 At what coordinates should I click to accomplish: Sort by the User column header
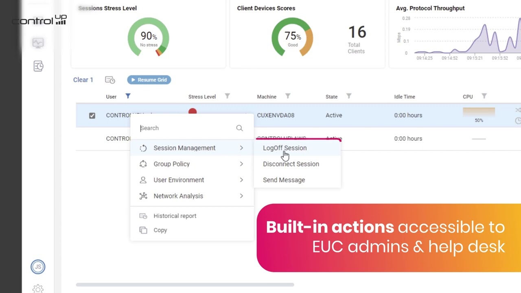pyautogui.click(x=111, y=97)
